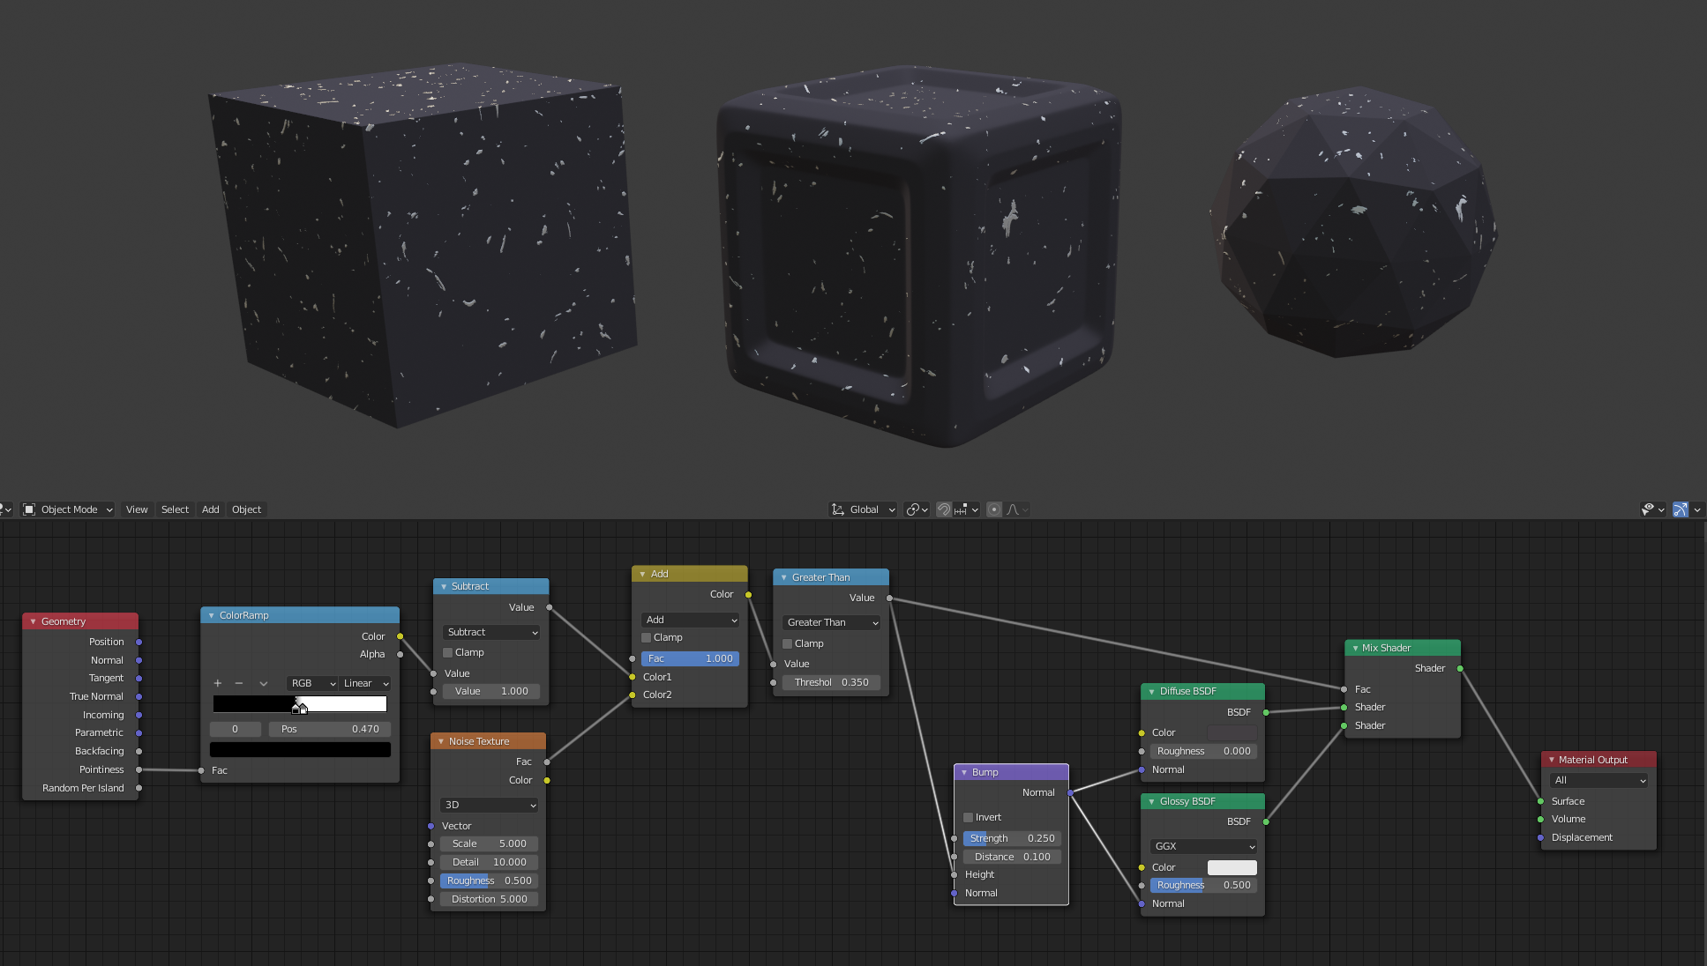Enable snapping with the magnet icon
Image resolution: width=1707 pixels, height=966 pixels.
(943, 509)
